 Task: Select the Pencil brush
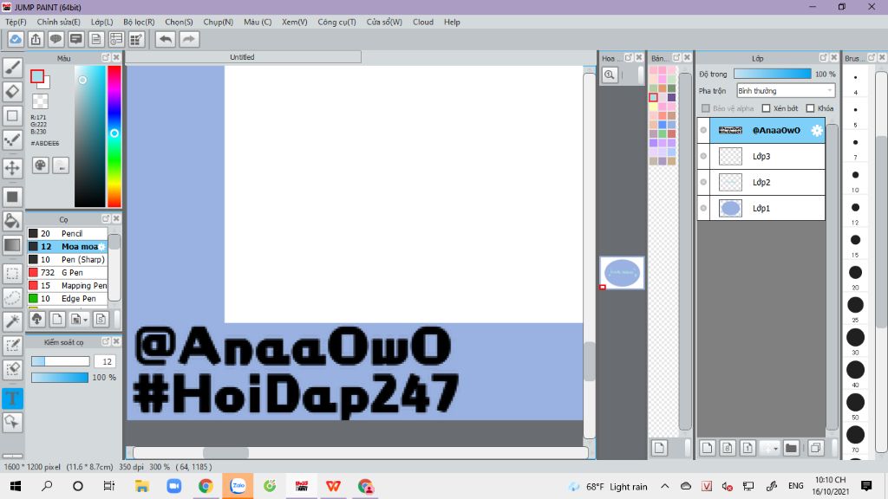[68, 233]
